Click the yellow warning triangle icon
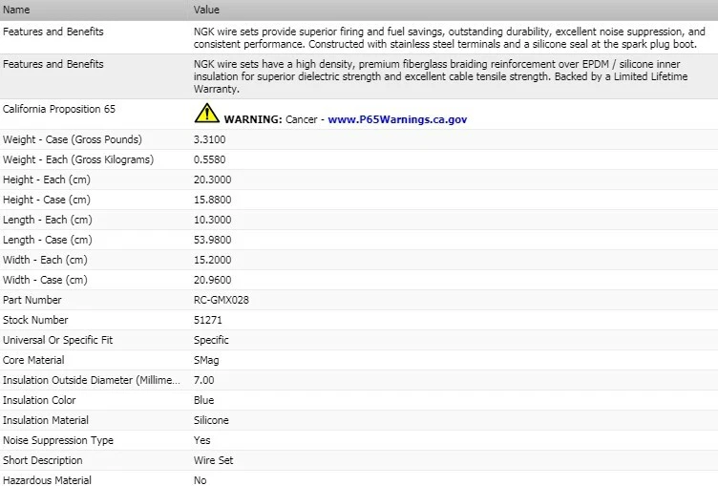 [x=207, y=113]
